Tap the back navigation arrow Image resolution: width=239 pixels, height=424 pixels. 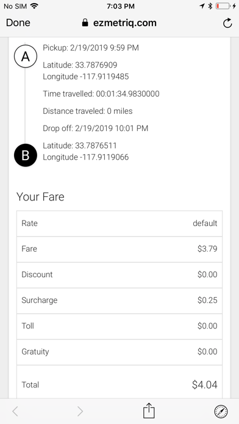[x=15, y=411]
